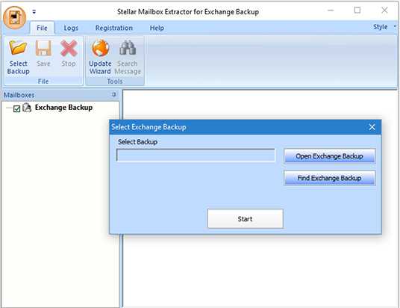Minimize the Stellar Mailbox Extractor window

pyautogui.click(x=331, y=10)
